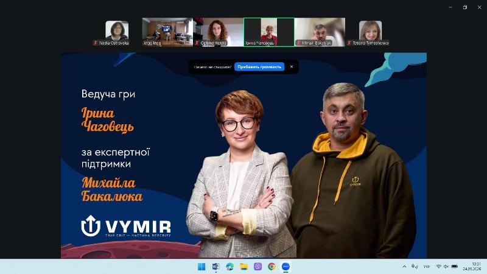487x274 pixels.
Task: Click the muted mic icon by Mihail Bakalyuk
Action: pyautogui.click(x=298, y=43)
